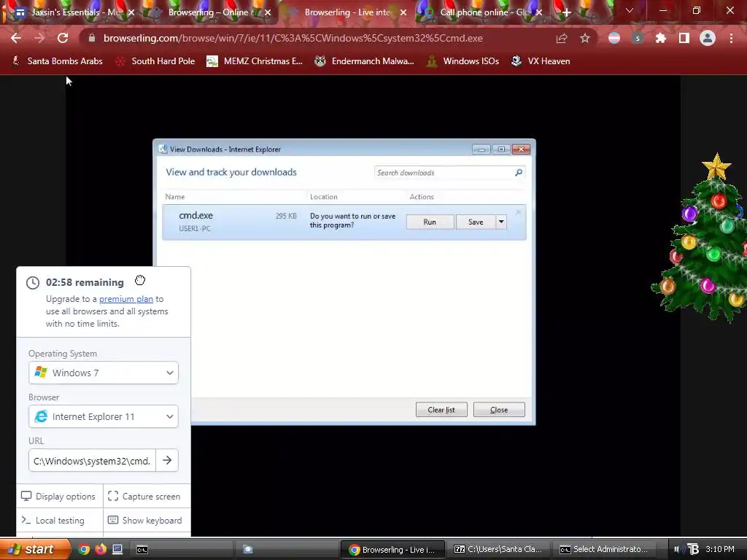Launch Firefox from the quick launch bar
Viewport: 747px width, 560px height.
pos(101,550)
